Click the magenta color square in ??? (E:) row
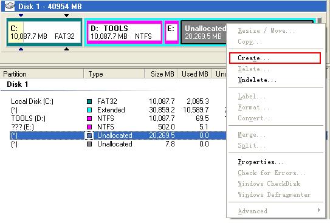 tap(89, 127)
